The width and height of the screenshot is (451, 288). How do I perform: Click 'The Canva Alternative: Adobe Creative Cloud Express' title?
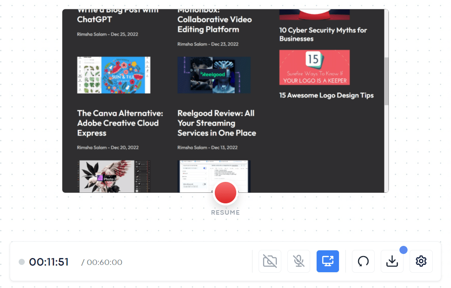[119, 123]
